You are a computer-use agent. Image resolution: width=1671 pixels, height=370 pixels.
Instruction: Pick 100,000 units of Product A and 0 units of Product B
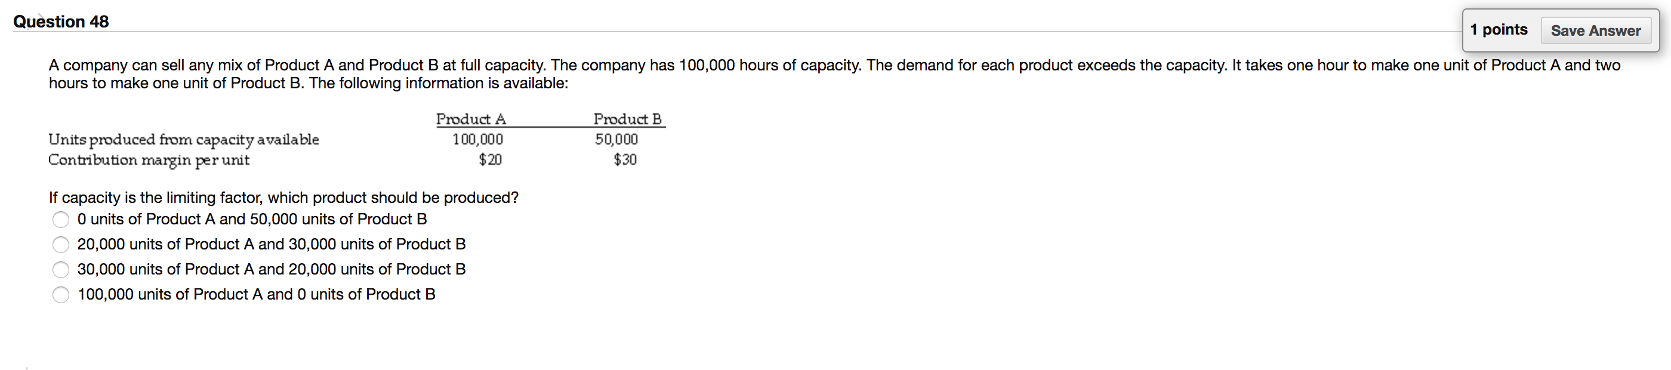[60, 295]
